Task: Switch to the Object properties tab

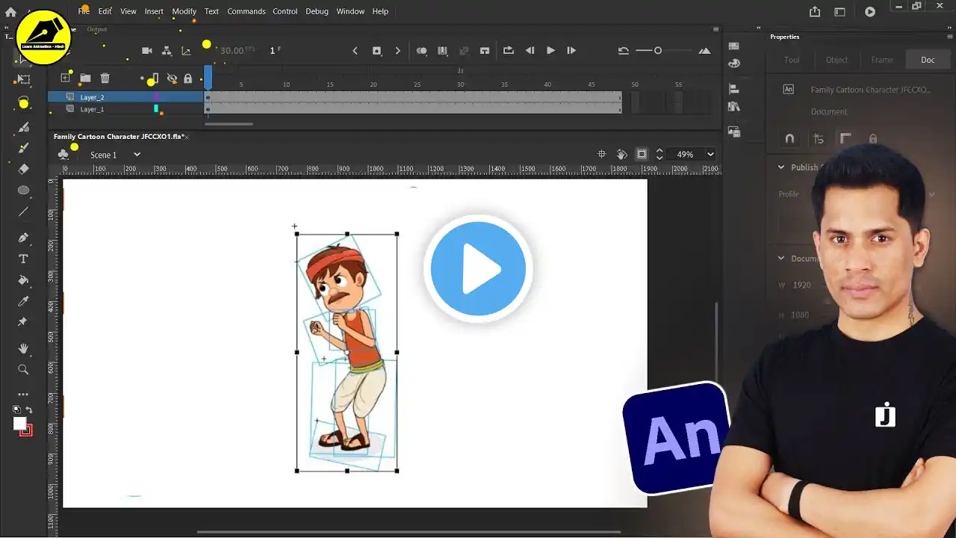Action: [836, 60]
